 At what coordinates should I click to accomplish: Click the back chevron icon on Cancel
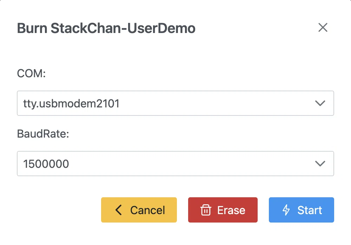coord(118,210)
